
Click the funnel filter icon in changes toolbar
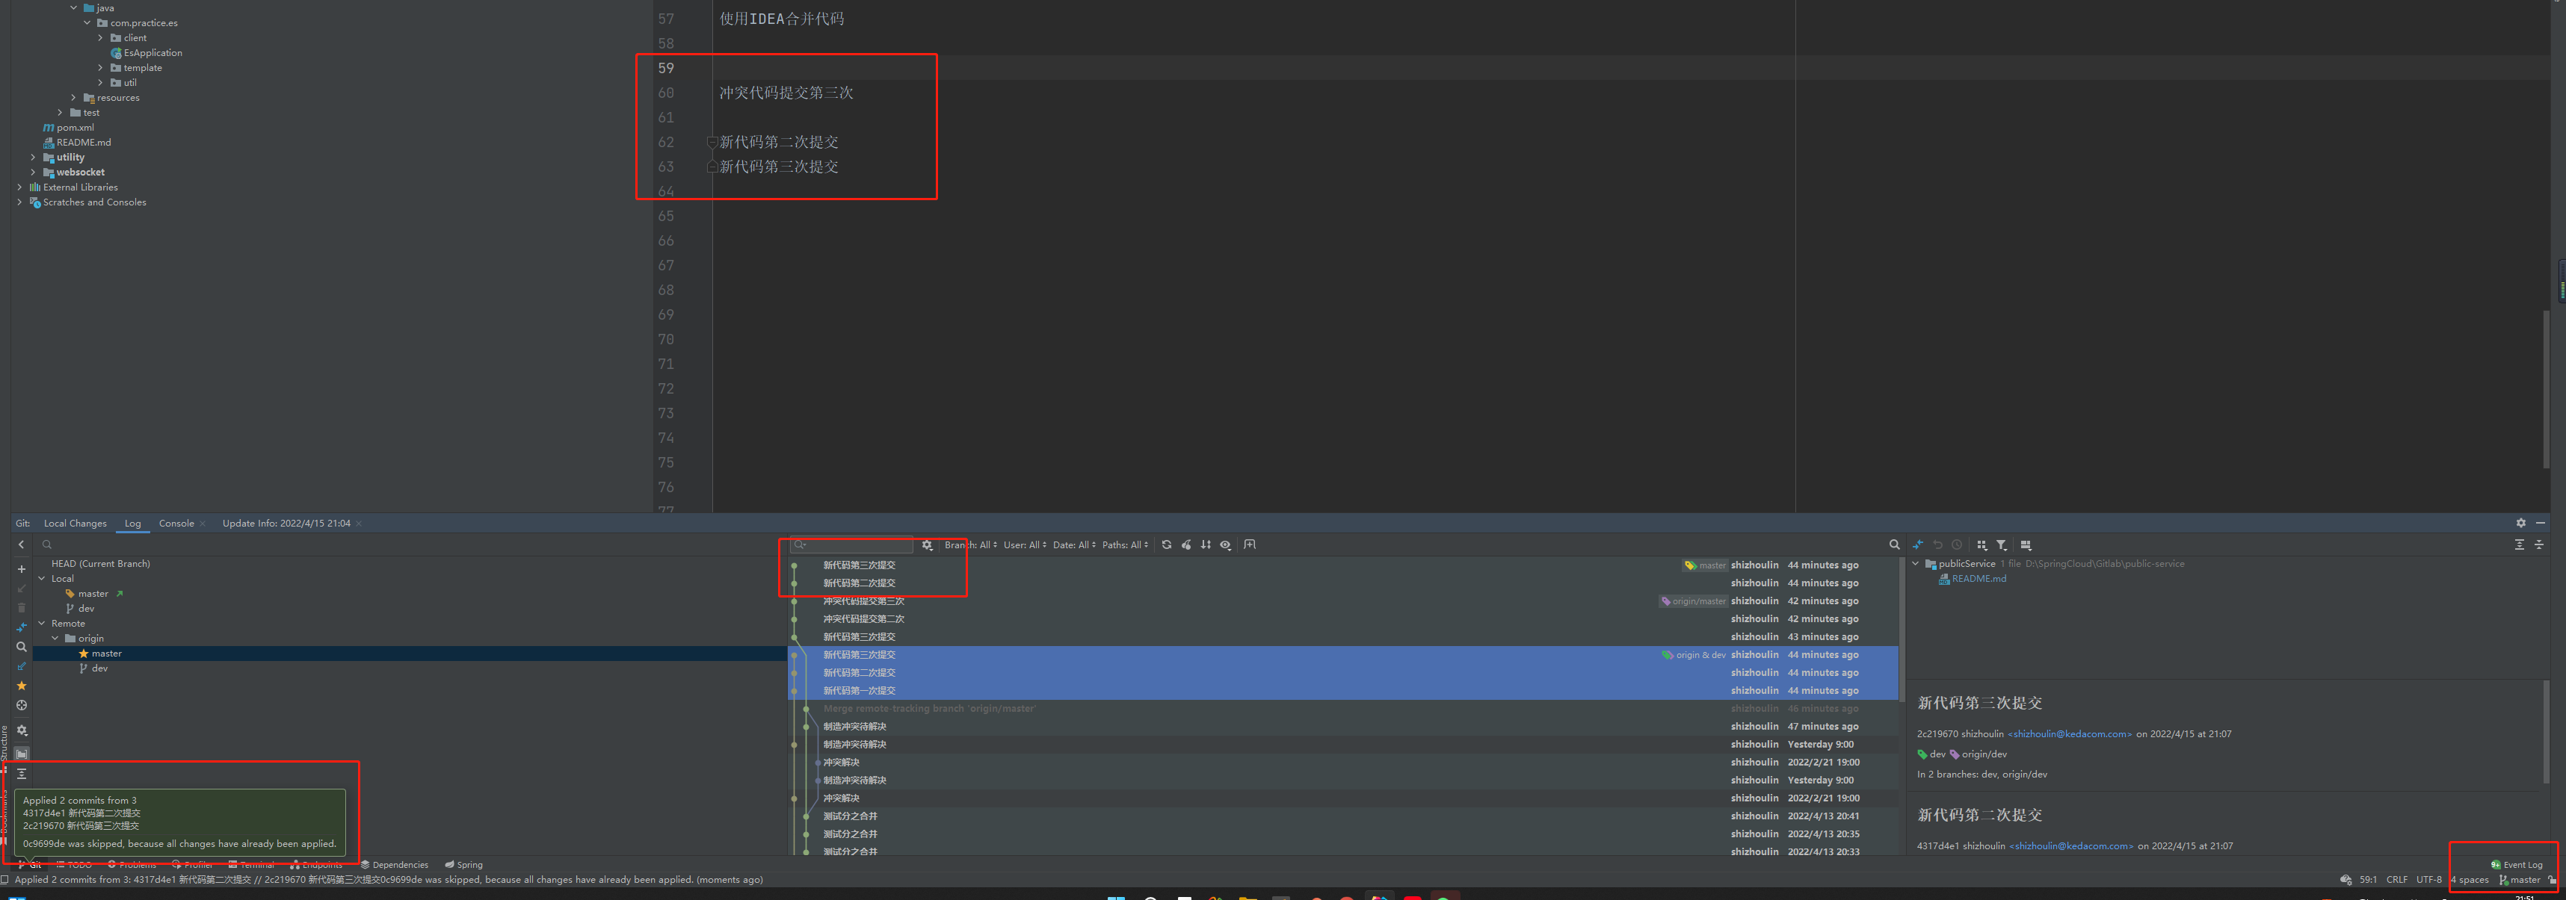click(x=2001, y=544)
